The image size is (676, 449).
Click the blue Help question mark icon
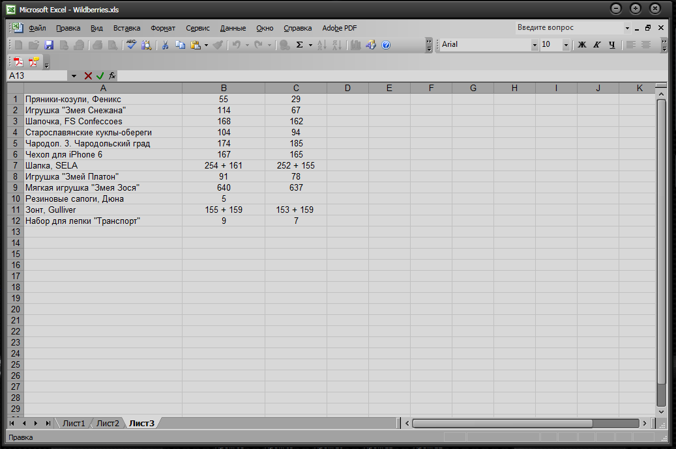386,45
